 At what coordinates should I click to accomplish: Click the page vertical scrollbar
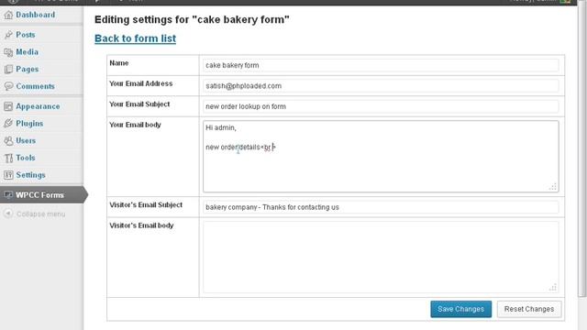coord(582,149)
